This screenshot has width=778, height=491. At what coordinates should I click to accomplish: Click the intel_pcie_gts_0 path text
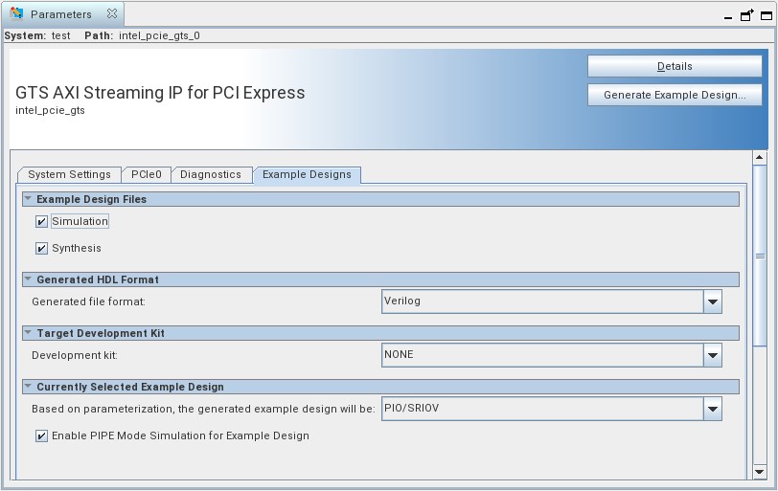(159, 35)
